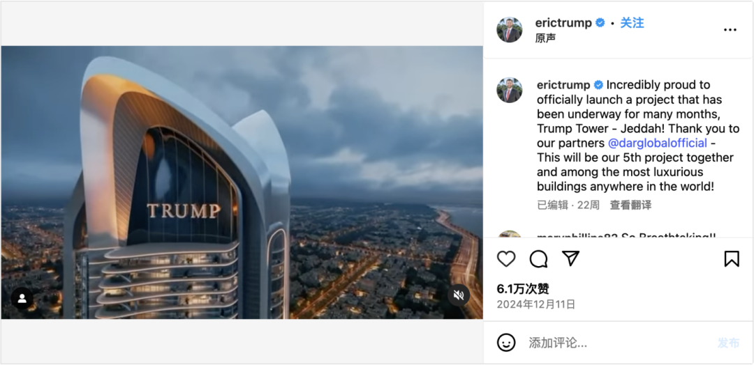Click the 发布 post comment button
Viewport: 754px width, 365px height.
[728, 343]
